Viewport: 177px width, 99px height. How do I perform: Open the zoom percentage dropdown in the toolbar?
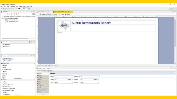click(27, 9)
